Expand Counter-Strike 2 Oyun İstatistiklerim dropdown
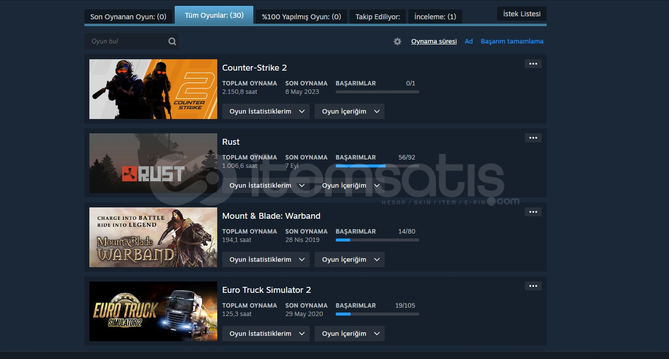This screenshot has height=359, width=669. 266,112
